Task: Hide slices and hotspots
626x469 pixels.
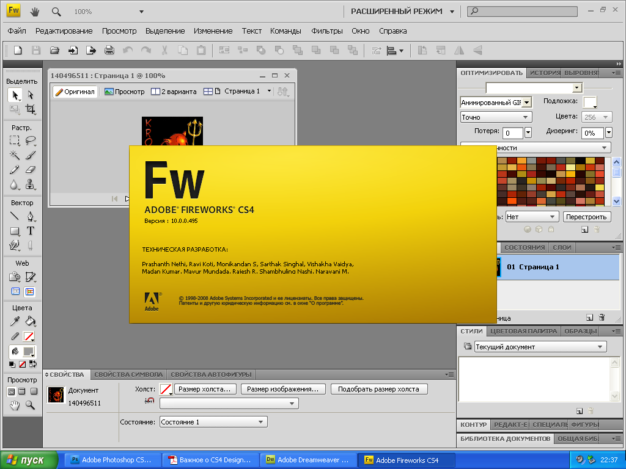Action: coord(15,291)
